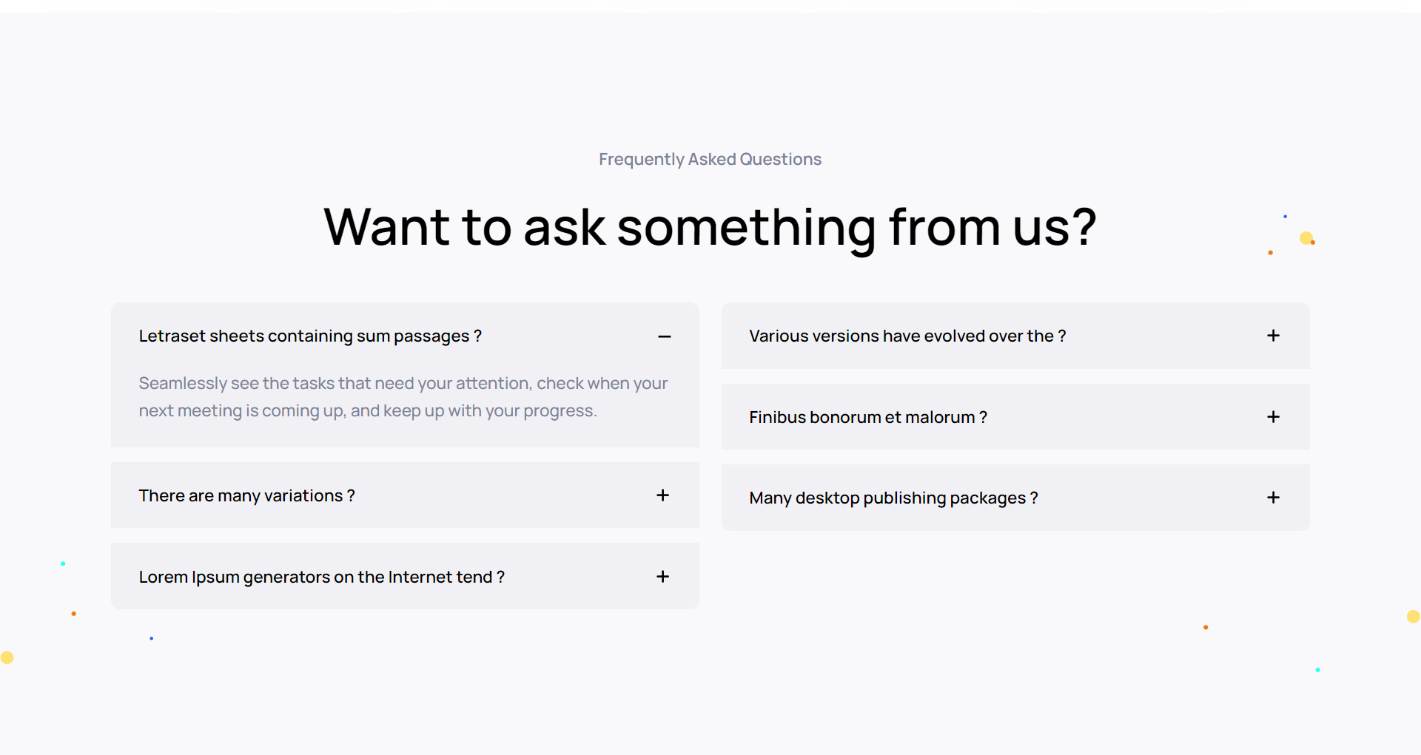This screenshot has width=1421, height=755.
Task: Click plus icon for There are many variations
Action: tap(662, 495)
